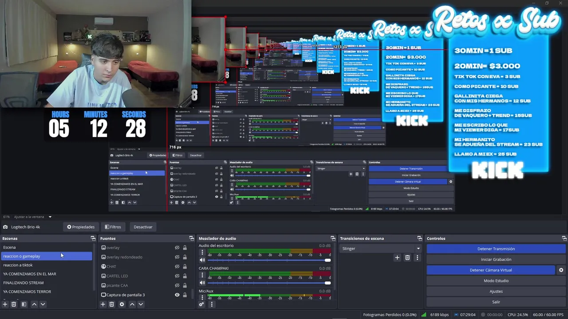This screenshot has height=319, width=568.
Task: Move source down arrow in Fuentes panel
Action: [141, 304]
